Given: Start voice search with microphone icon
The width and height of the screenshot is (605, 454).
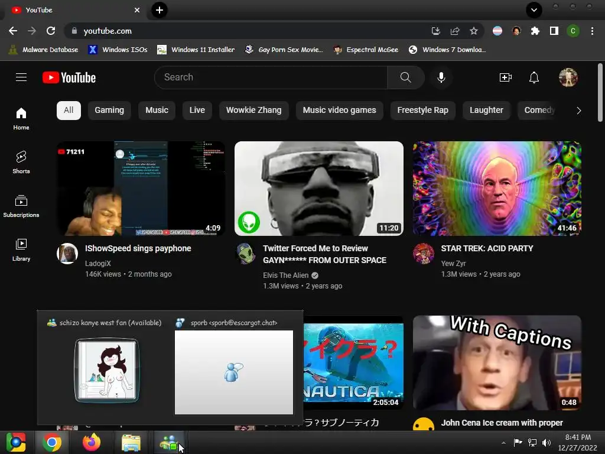Looking at the screenshot, I should pyautogui.click(x=441, y=77).
